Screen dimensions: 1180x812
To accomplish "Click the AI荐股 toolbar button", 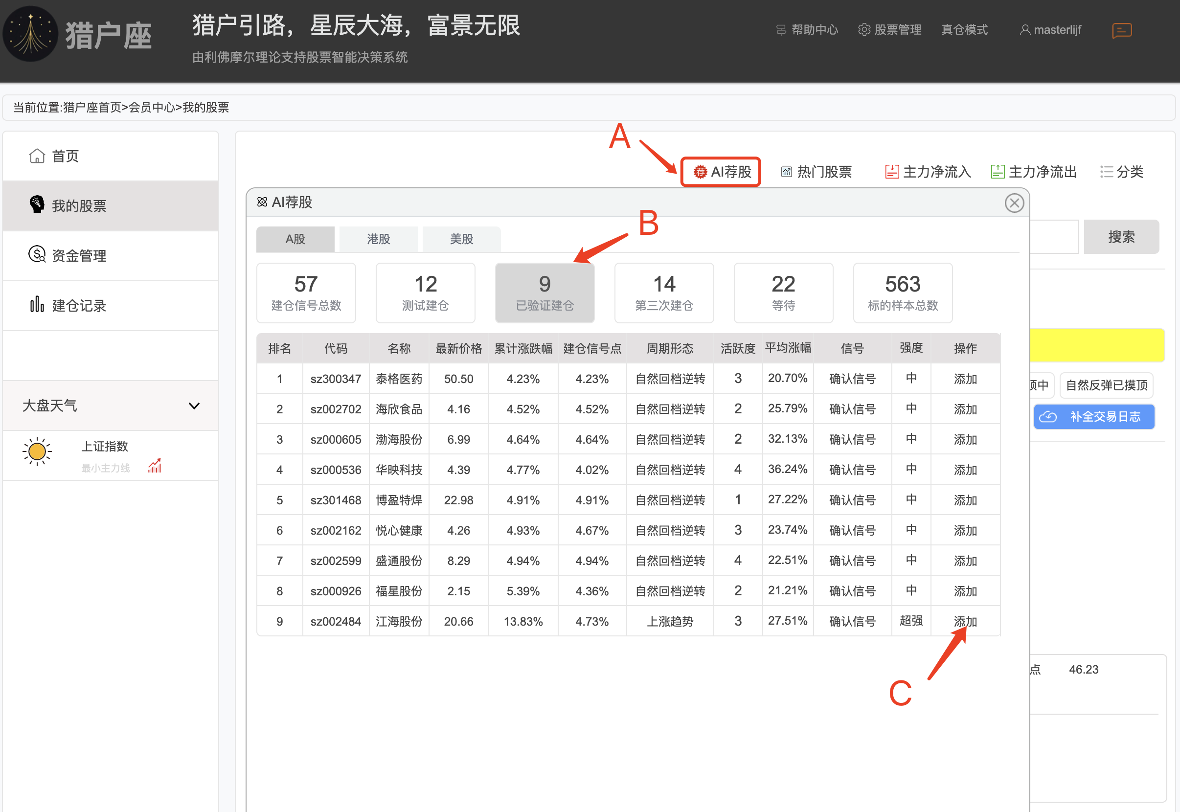I will (x=721, y=172).
